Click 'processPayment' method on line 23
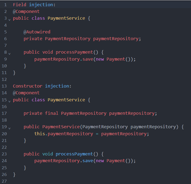 pyautogui.click(x=74, y=154)
